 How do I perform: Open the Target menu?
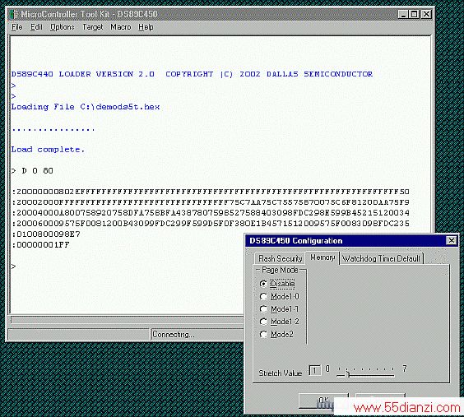click(93, 27)
